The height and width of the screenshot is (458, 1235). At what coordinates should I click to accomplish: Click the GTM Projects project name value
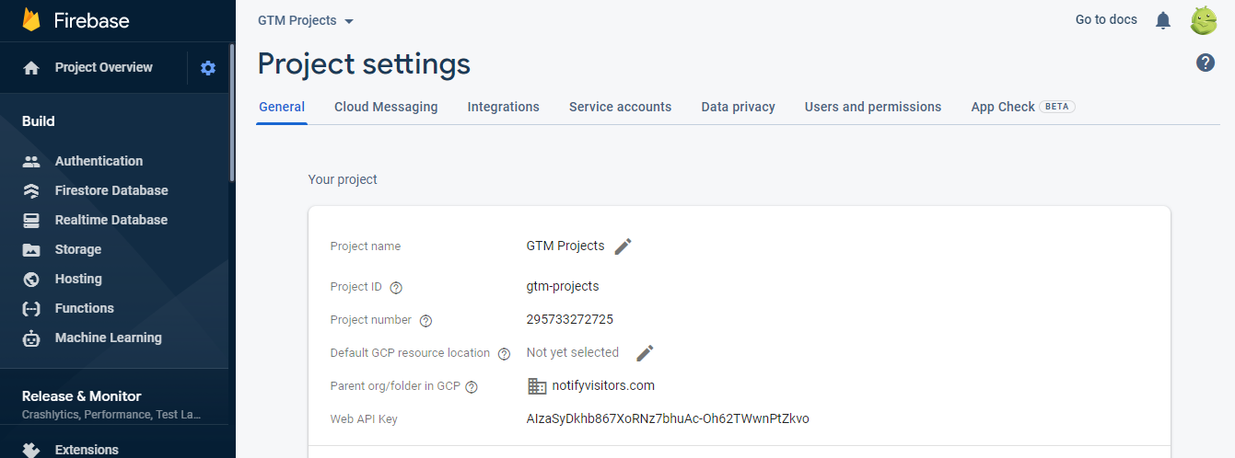[x=565, y=246]
